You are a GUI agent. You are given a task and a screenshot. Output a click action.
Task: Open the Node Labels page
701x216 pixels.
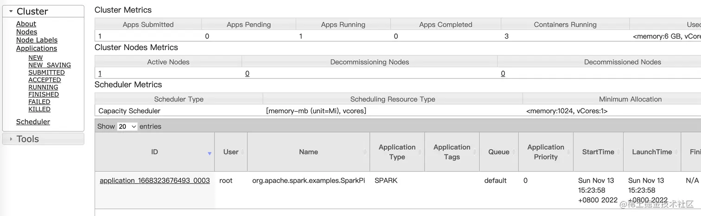(37, 40)
